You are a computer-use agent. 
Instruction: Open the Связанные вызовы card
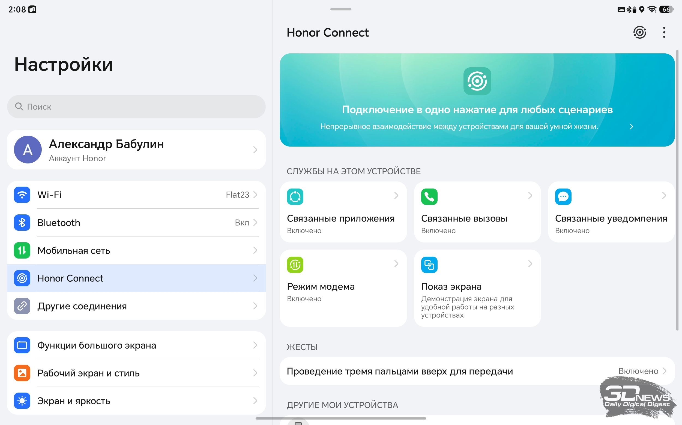click(x=477, y=212)
